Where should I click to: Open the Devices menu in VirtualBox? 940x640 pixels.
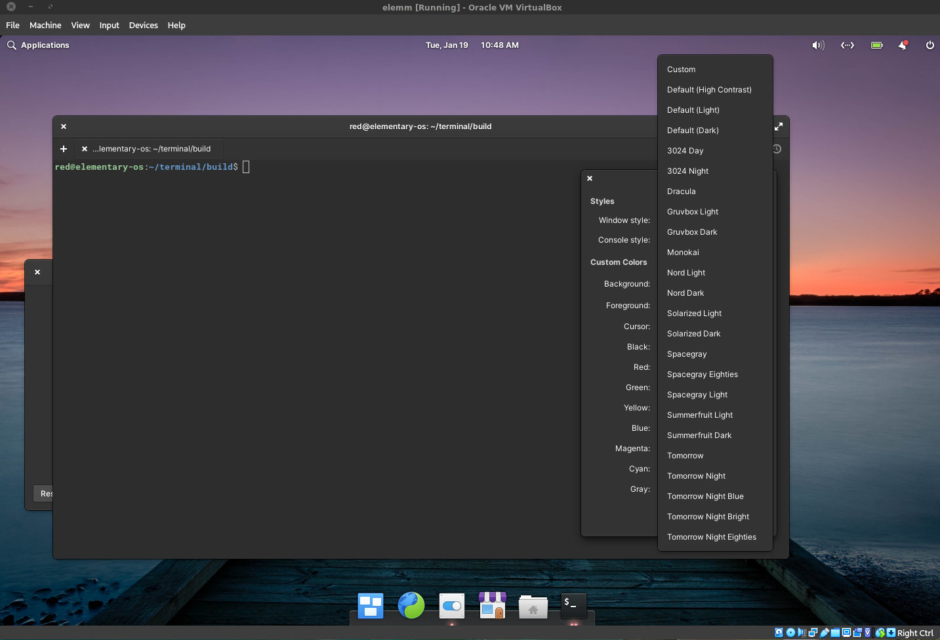click(143, 26)
